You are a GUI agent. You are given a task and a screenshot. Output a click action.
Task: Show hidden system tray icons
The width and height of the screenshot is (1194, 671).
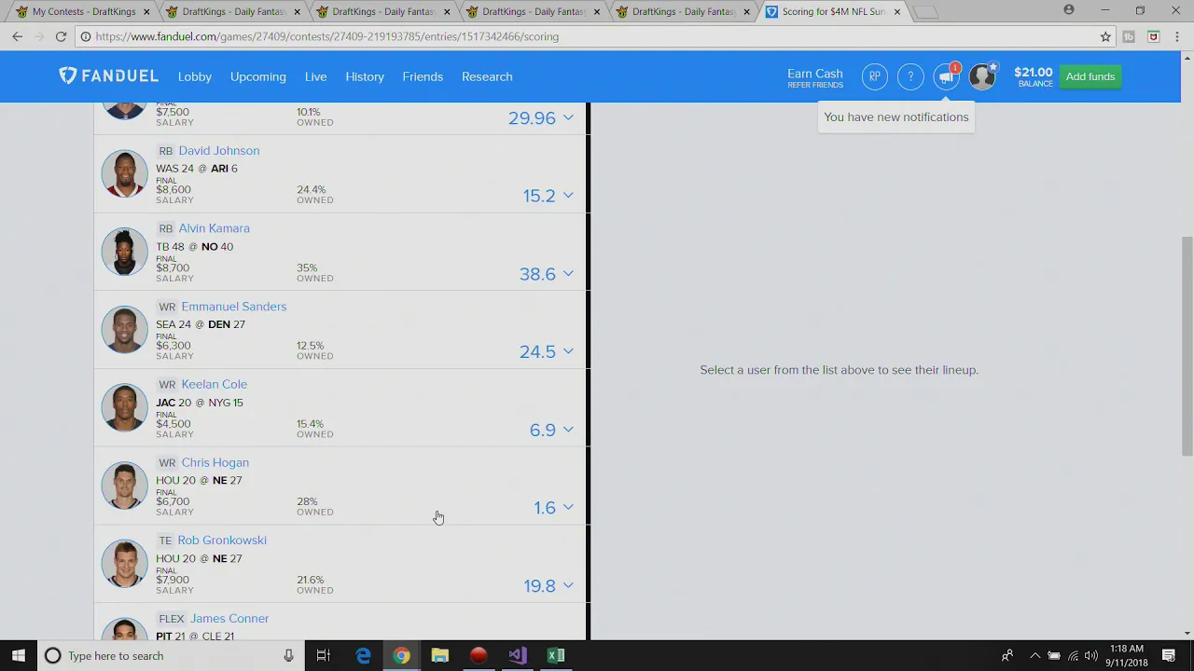coord(1034,656)
